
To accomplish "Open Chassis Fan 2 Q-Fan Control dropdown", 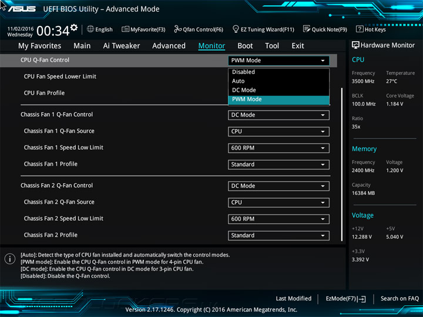I will pyautogui.click(x=278, y=186).
